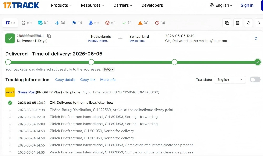Click the Sync Time text
This screenshot has width=263, height=156.
point(121,92)
